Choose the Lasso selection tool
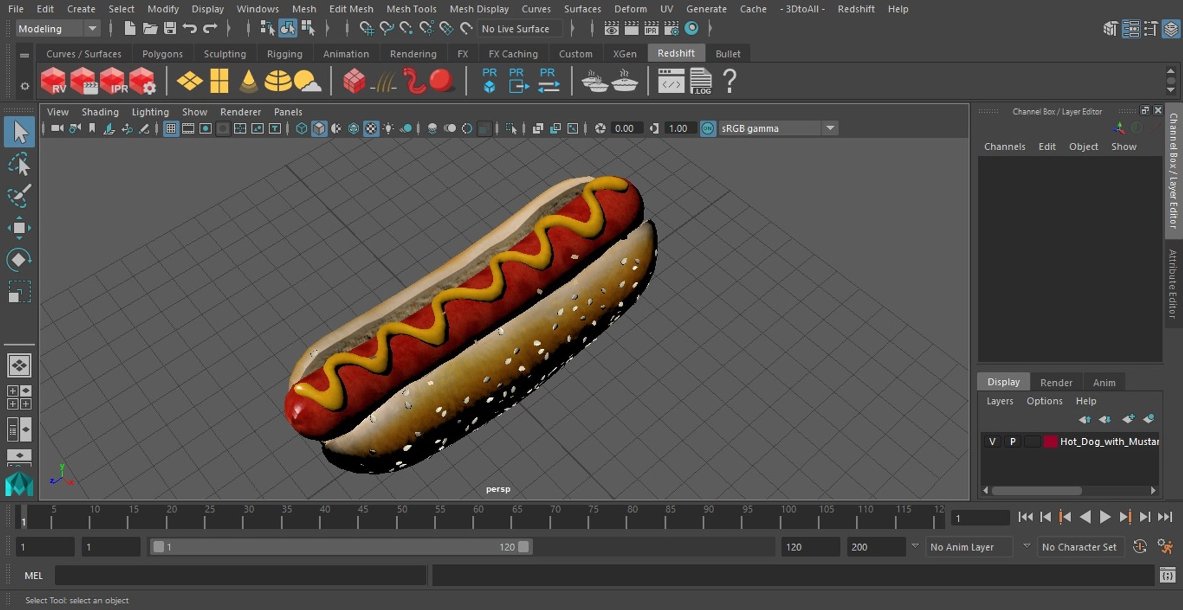Viewport: 1183px width, 610px height. tap(19, 164)
